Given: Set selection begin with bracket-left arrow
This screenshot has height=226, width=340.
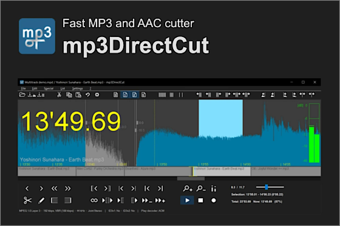Looking at the screenshot, I should coord(94,189).
